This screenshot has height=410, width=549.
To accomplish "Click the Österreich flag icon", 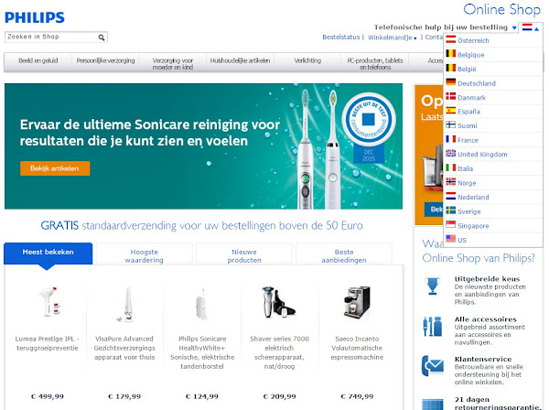I will (450, 40).
